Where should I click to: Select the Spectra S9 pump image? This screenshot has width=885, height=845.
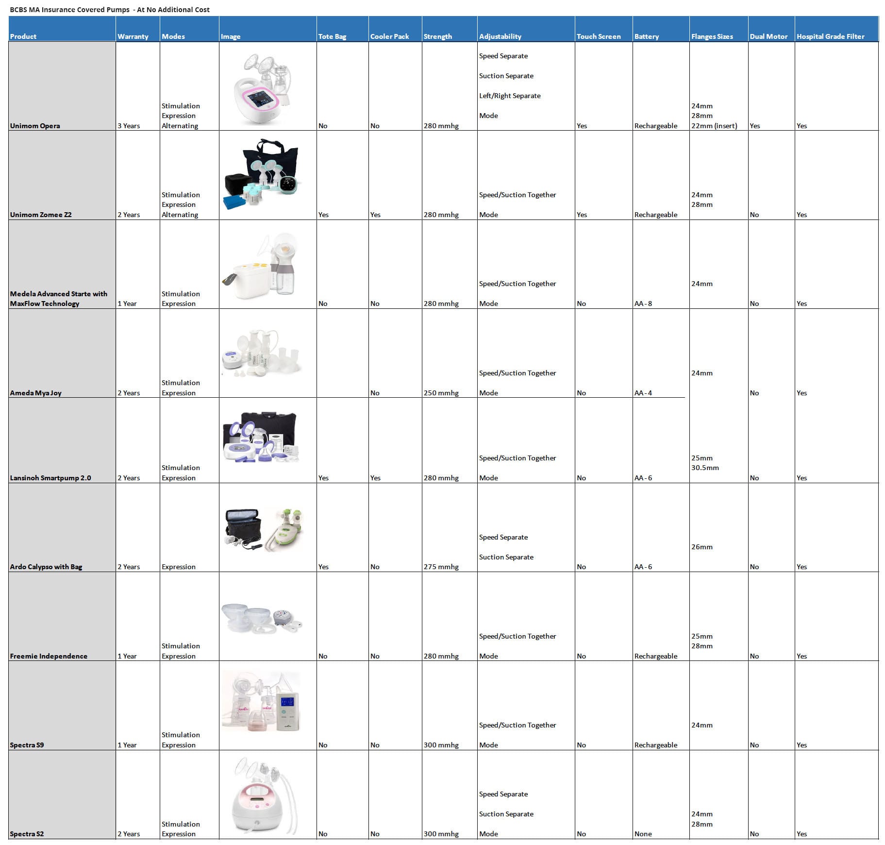pos(261,703)
